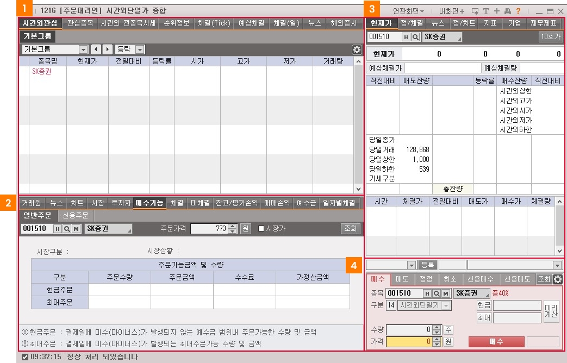This screenshot has height=363, width=567.
Task: Decrease 가격 with the down spinner
Action: click(437, 344)
